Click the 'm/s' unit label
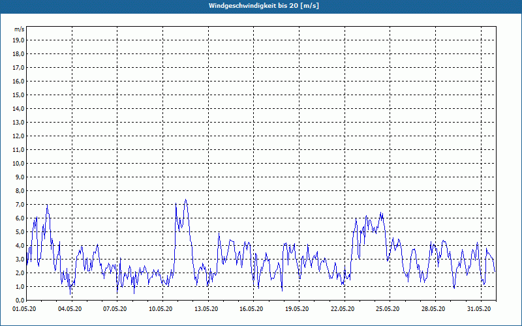The image size is (522, 326). coord(19,29)
